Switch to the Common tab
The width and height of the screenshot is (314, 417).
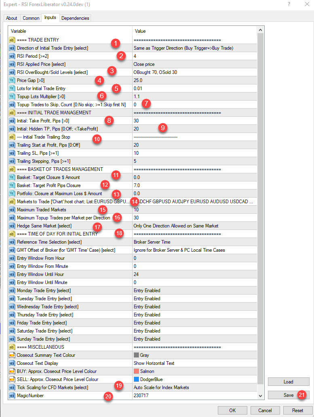coord(31,18)
